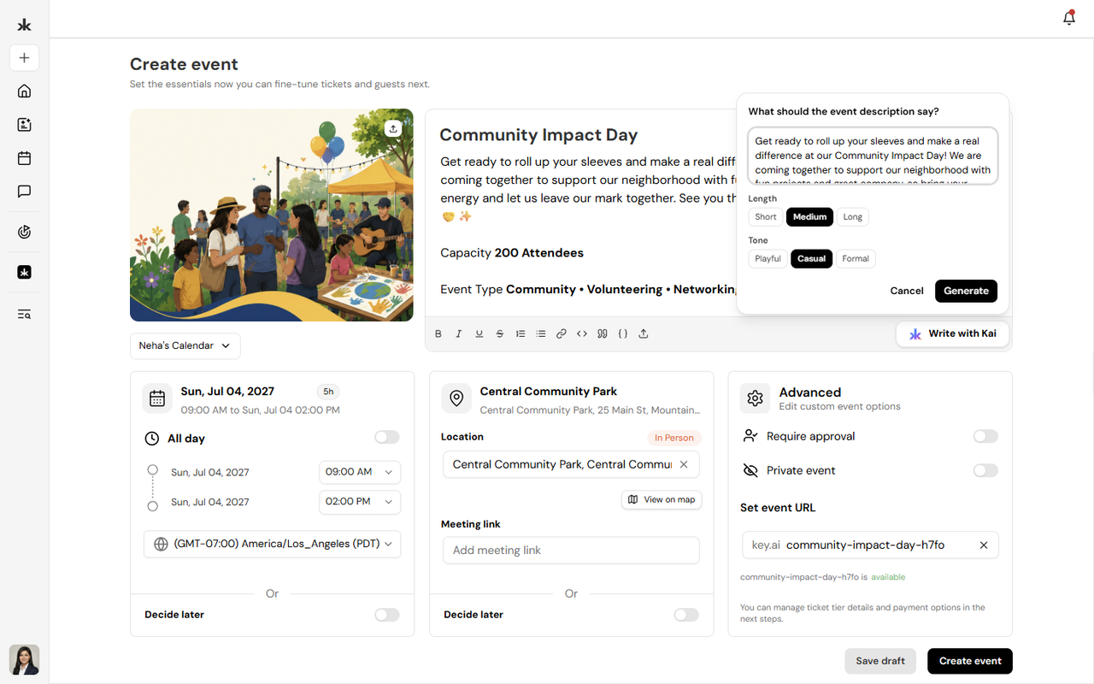
Task: Click the date calendar icon tile
Action: [157, 398]
